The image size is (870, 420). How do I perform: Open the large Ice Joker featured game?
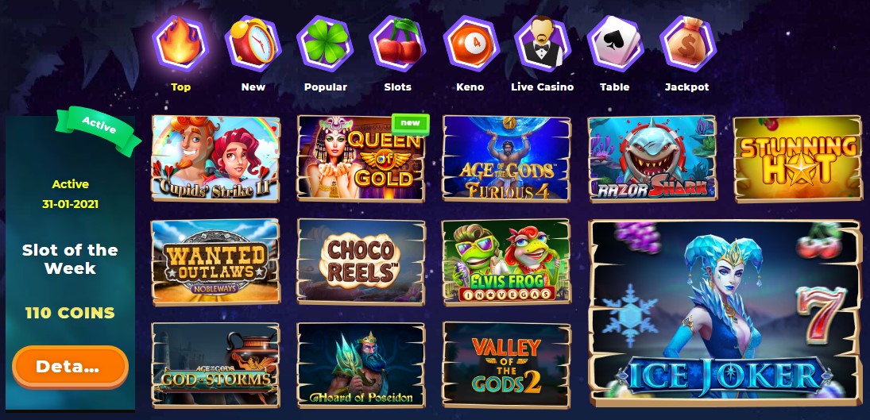point(725,313)
